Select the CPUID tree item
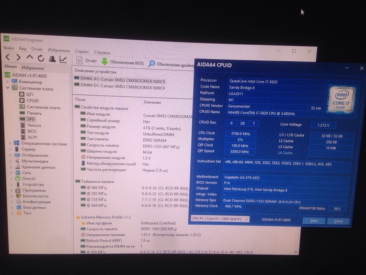 click(32, 101)
